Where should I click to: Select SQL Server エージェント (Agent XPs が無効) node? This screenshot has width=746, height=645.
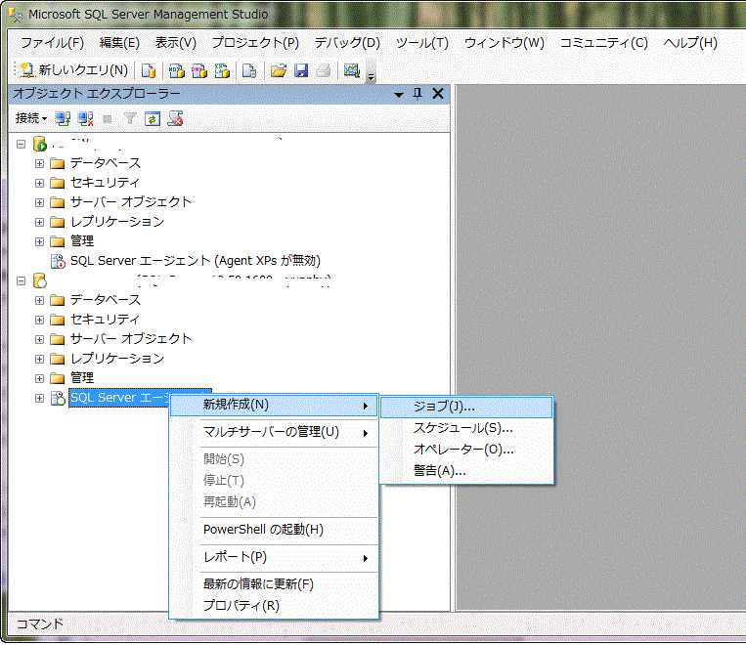pos(196,261)
